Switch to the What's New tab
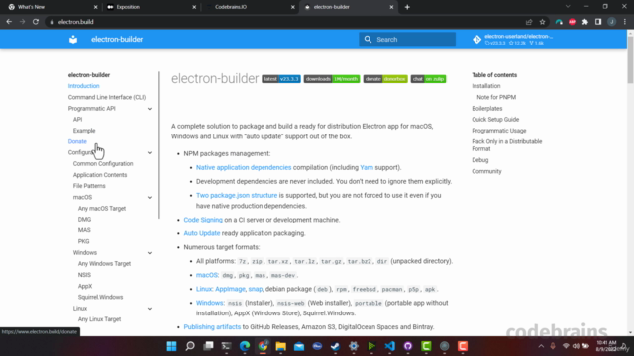This screenshot has height=356, width=634. pyautogui.click(x=53, y=7)
